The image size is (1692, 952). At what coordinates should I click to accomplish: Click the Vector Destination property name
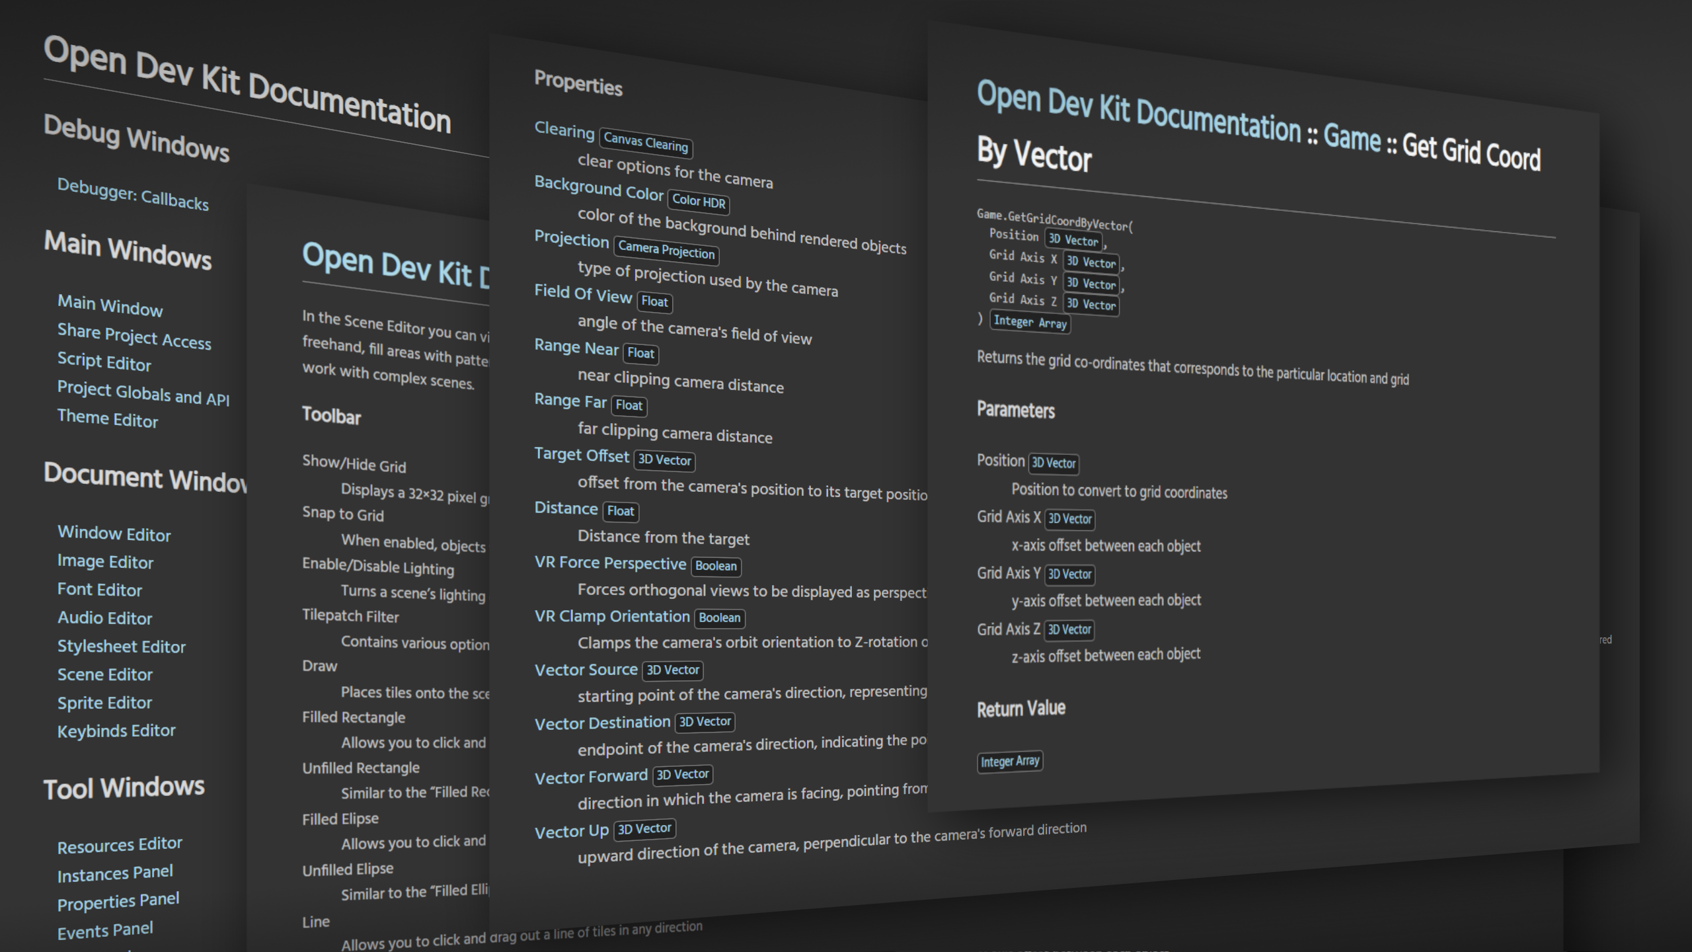(x=602, y=723)
